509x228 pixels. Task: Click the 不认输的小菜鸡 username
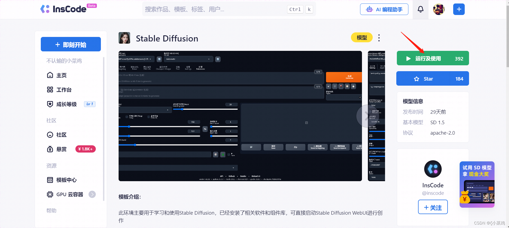[x=64, y=61]
